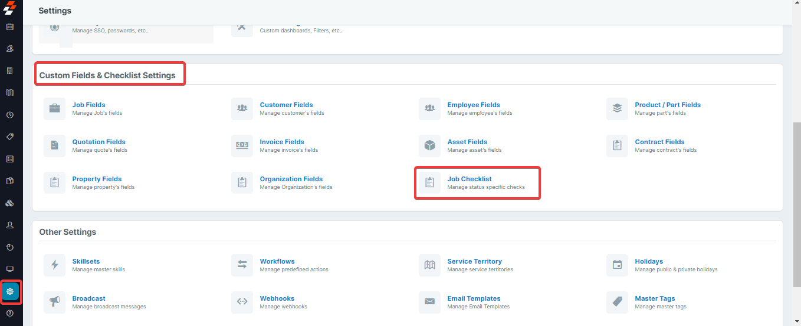Click the Master Tags tag icon
This screenshot has height=326, width=801.
(617, 302)
